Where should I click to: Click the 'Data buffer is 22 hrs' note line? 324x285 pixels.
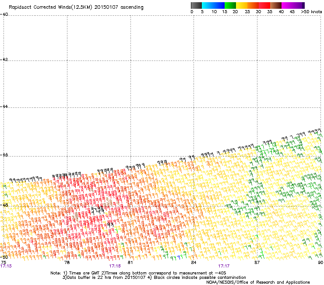[154, 278]
